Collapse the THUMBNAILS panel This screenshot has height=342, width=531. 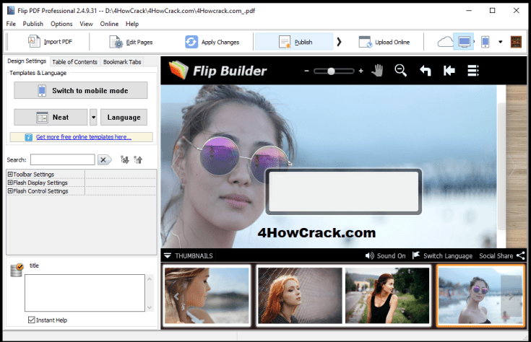(189, 255)
